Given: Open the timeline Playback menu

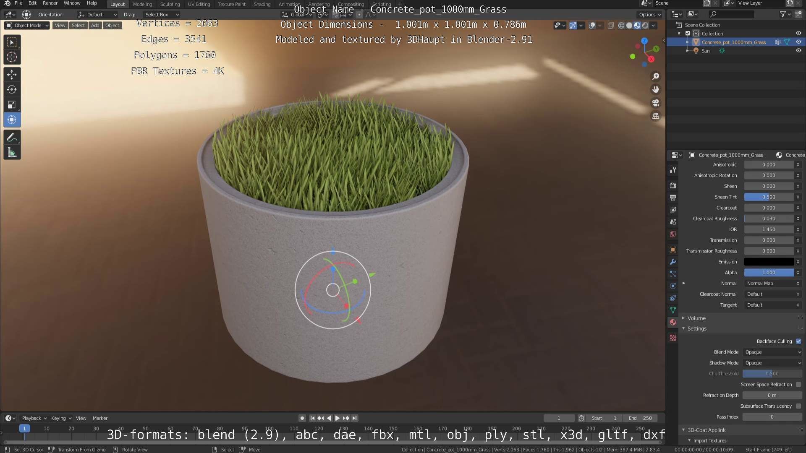Looking at the screenshot, I should click(x=34, y=418).
